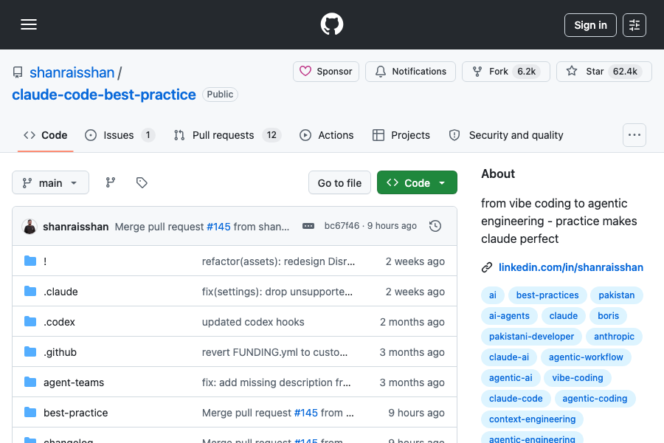Image resolution: width=664 pixels, height=443 pixels.
Task: Select the agentic-workflow topic tag
Action: 586,357
